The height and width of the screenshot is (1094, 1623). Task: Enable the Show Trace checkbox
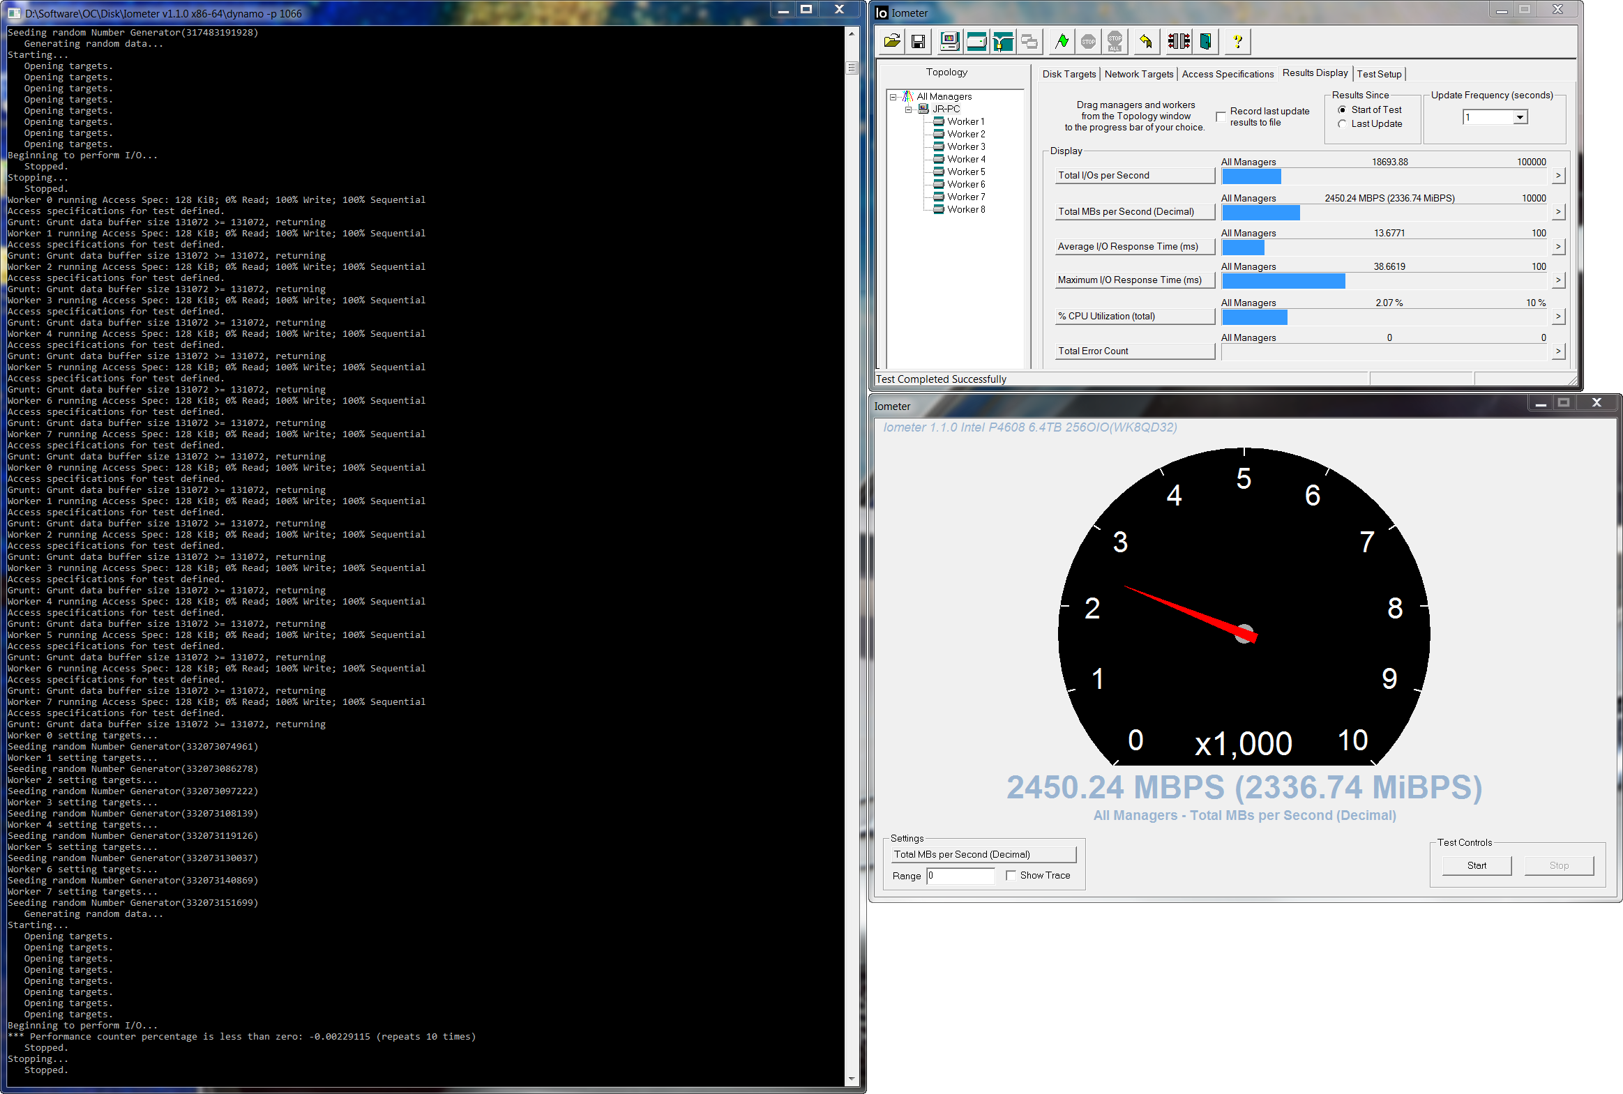click(x=1011, y=875)
